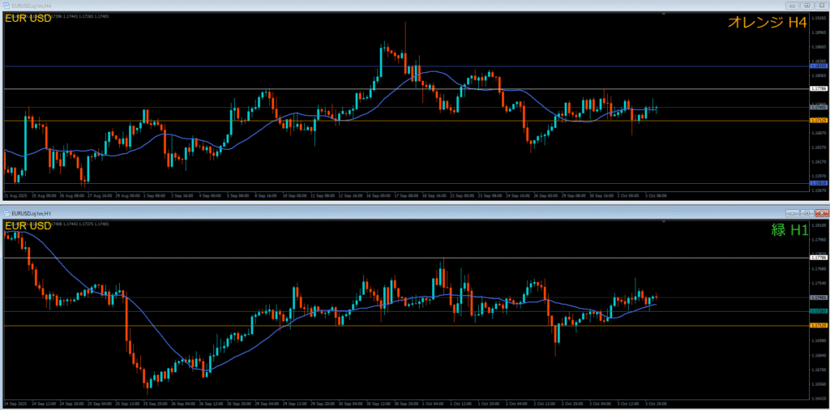This screenshot has height=410, width=830.
Task: Click the H1 chart window icon
Action: [6, 212]
